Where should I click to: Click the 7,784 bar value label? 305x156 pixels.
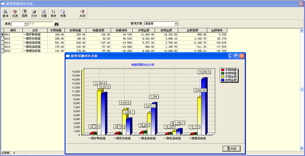(154, 96)
